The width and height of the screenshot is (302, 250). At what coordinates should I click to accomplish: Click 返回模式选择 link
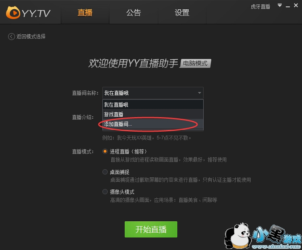(x=31, y=36)
